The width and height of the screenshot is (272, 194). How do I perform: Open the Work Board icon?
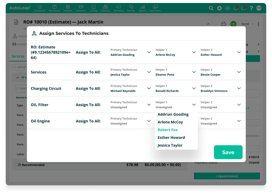(x=54, y=8)
